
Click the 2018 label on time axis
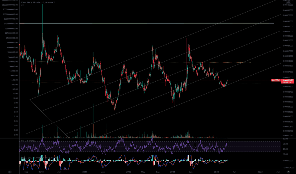41,172
